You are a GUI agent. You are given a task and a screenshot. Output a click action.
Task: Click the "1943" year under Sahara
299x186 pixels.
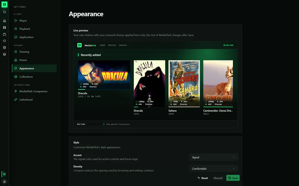click(171, 114)
